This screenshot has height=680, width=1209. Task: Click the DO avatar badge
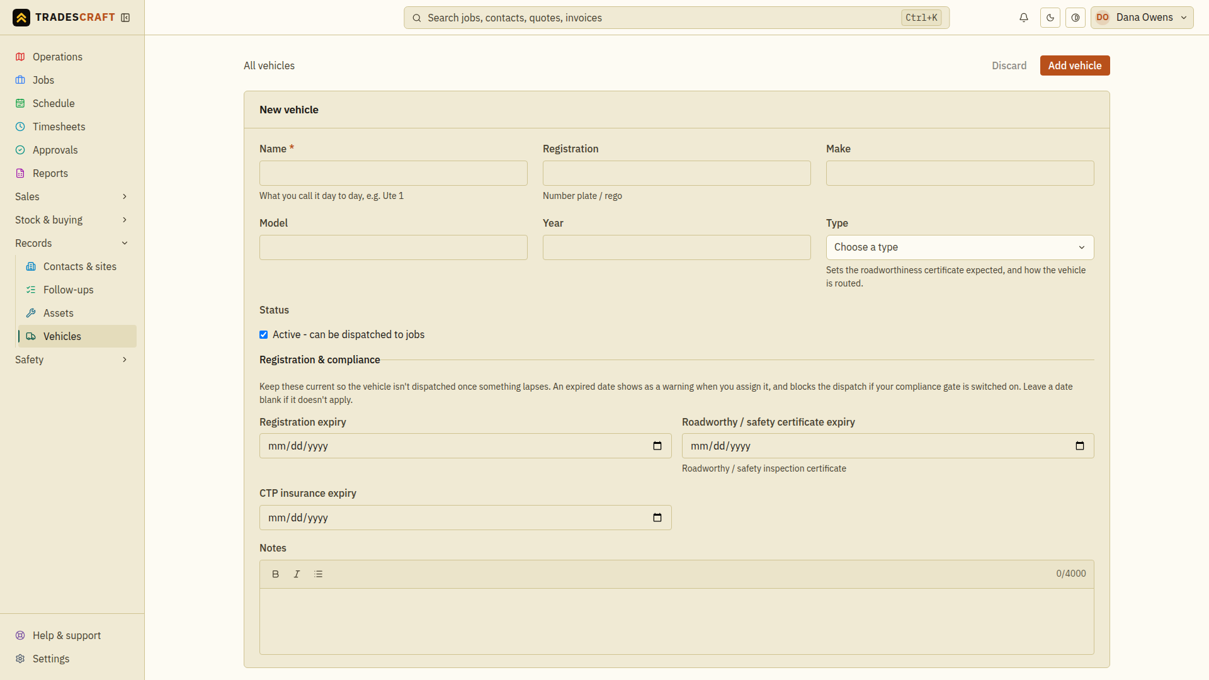1103,18
